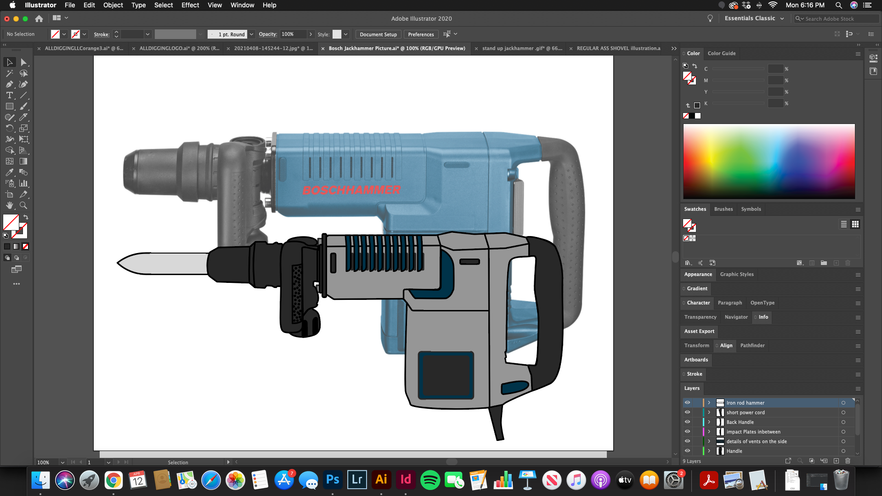The height and width of the screenshot is (496, 882).
Task: Select the Blend tool
Action: (23, 173)
